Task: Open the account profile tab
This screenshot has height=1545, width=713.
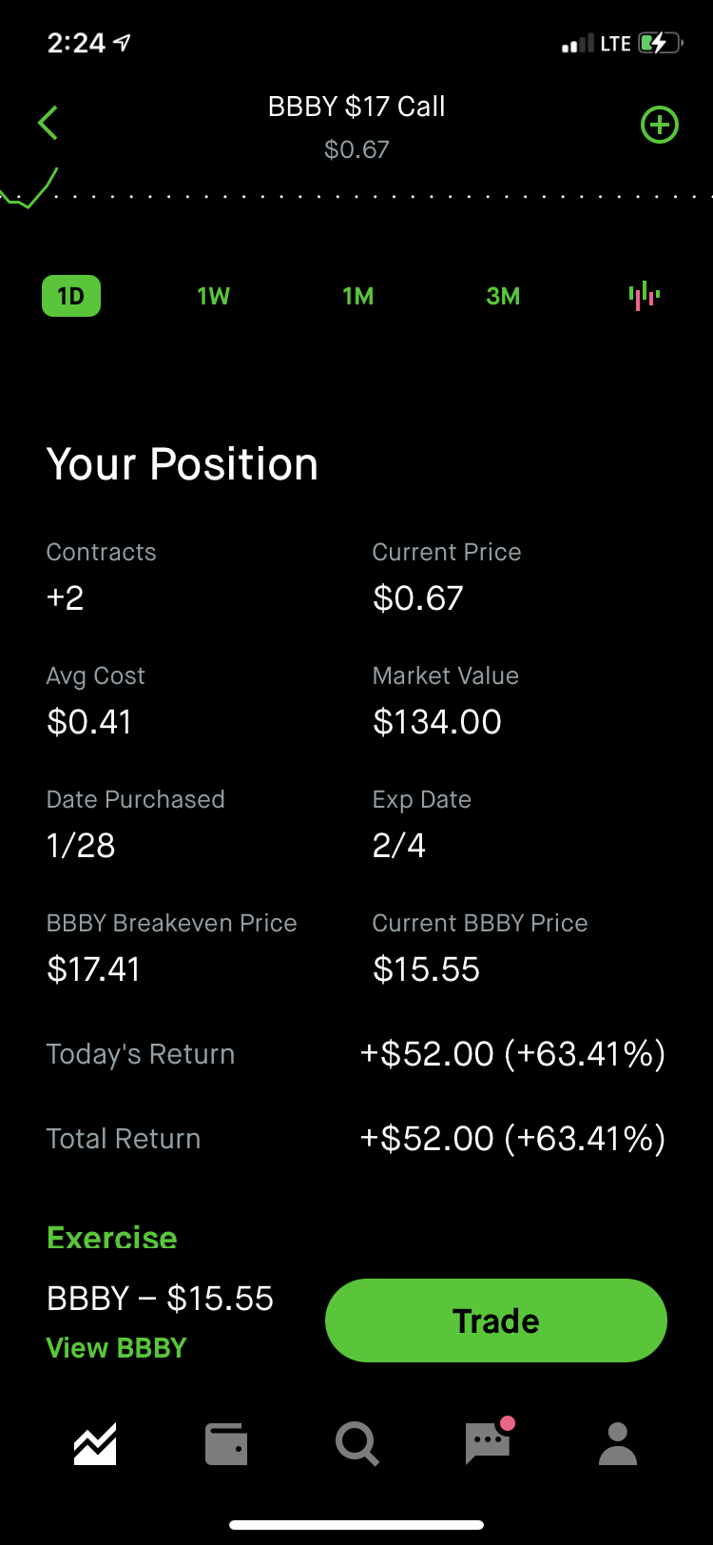Action: point(618,1443)
